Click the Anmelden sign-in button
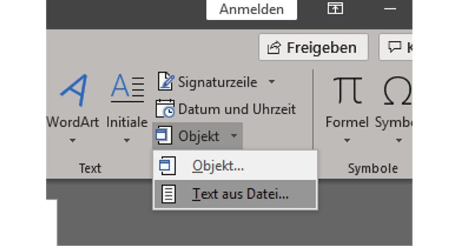This screenshot has width=475, height=247. pos(251,9)
